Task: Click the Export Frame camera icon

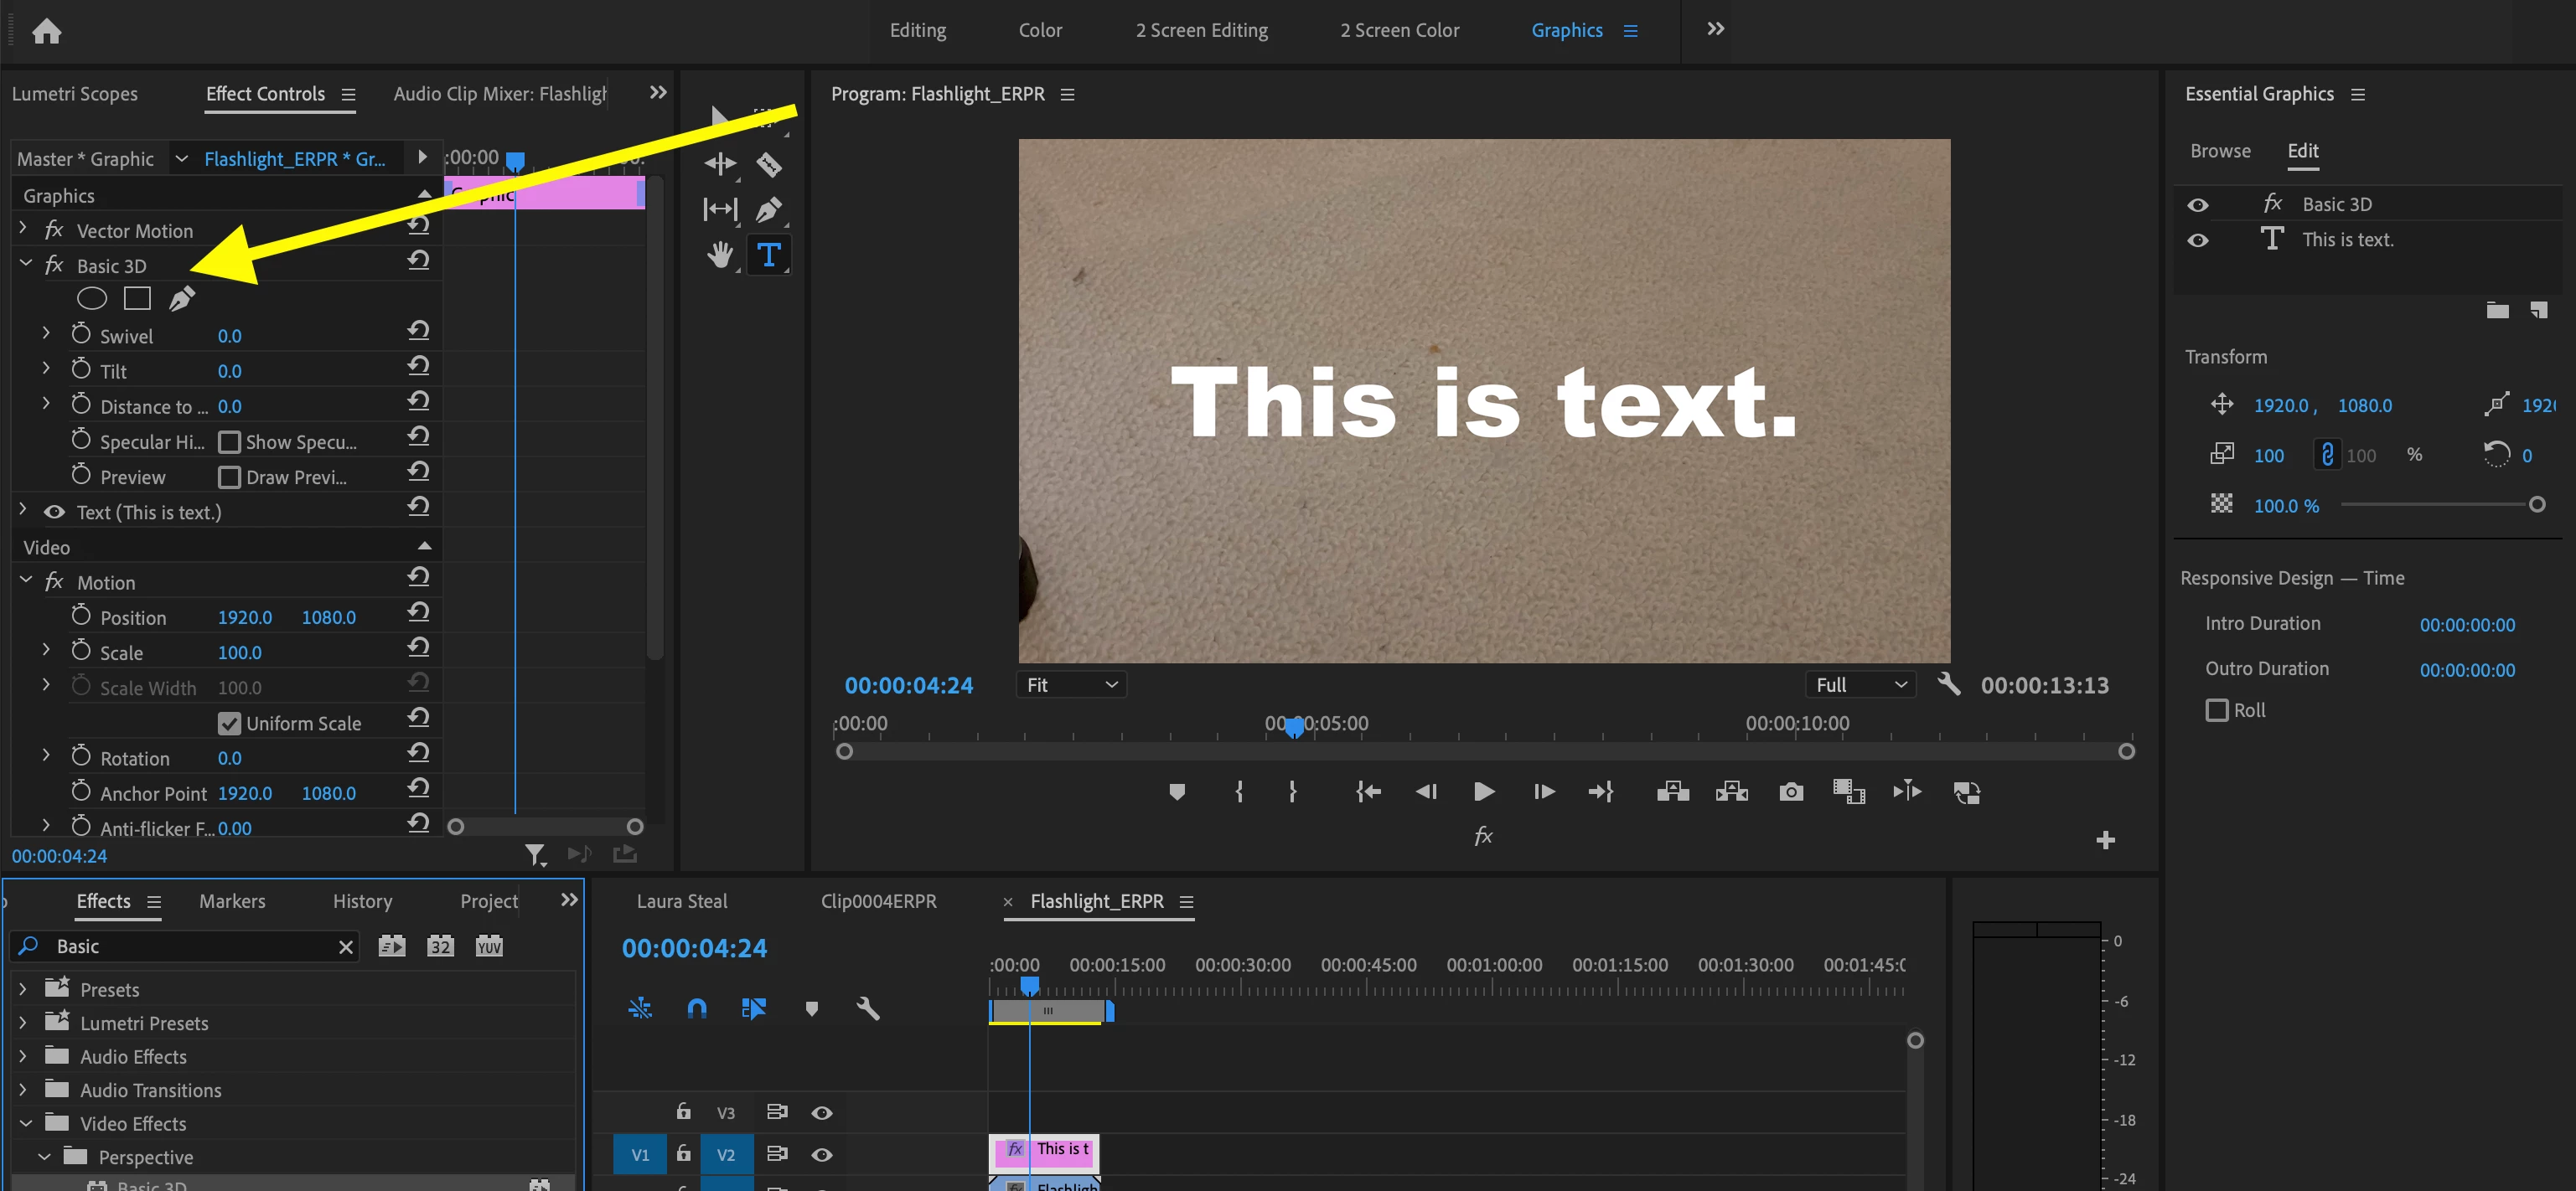Action: (x=1791, y=791)
